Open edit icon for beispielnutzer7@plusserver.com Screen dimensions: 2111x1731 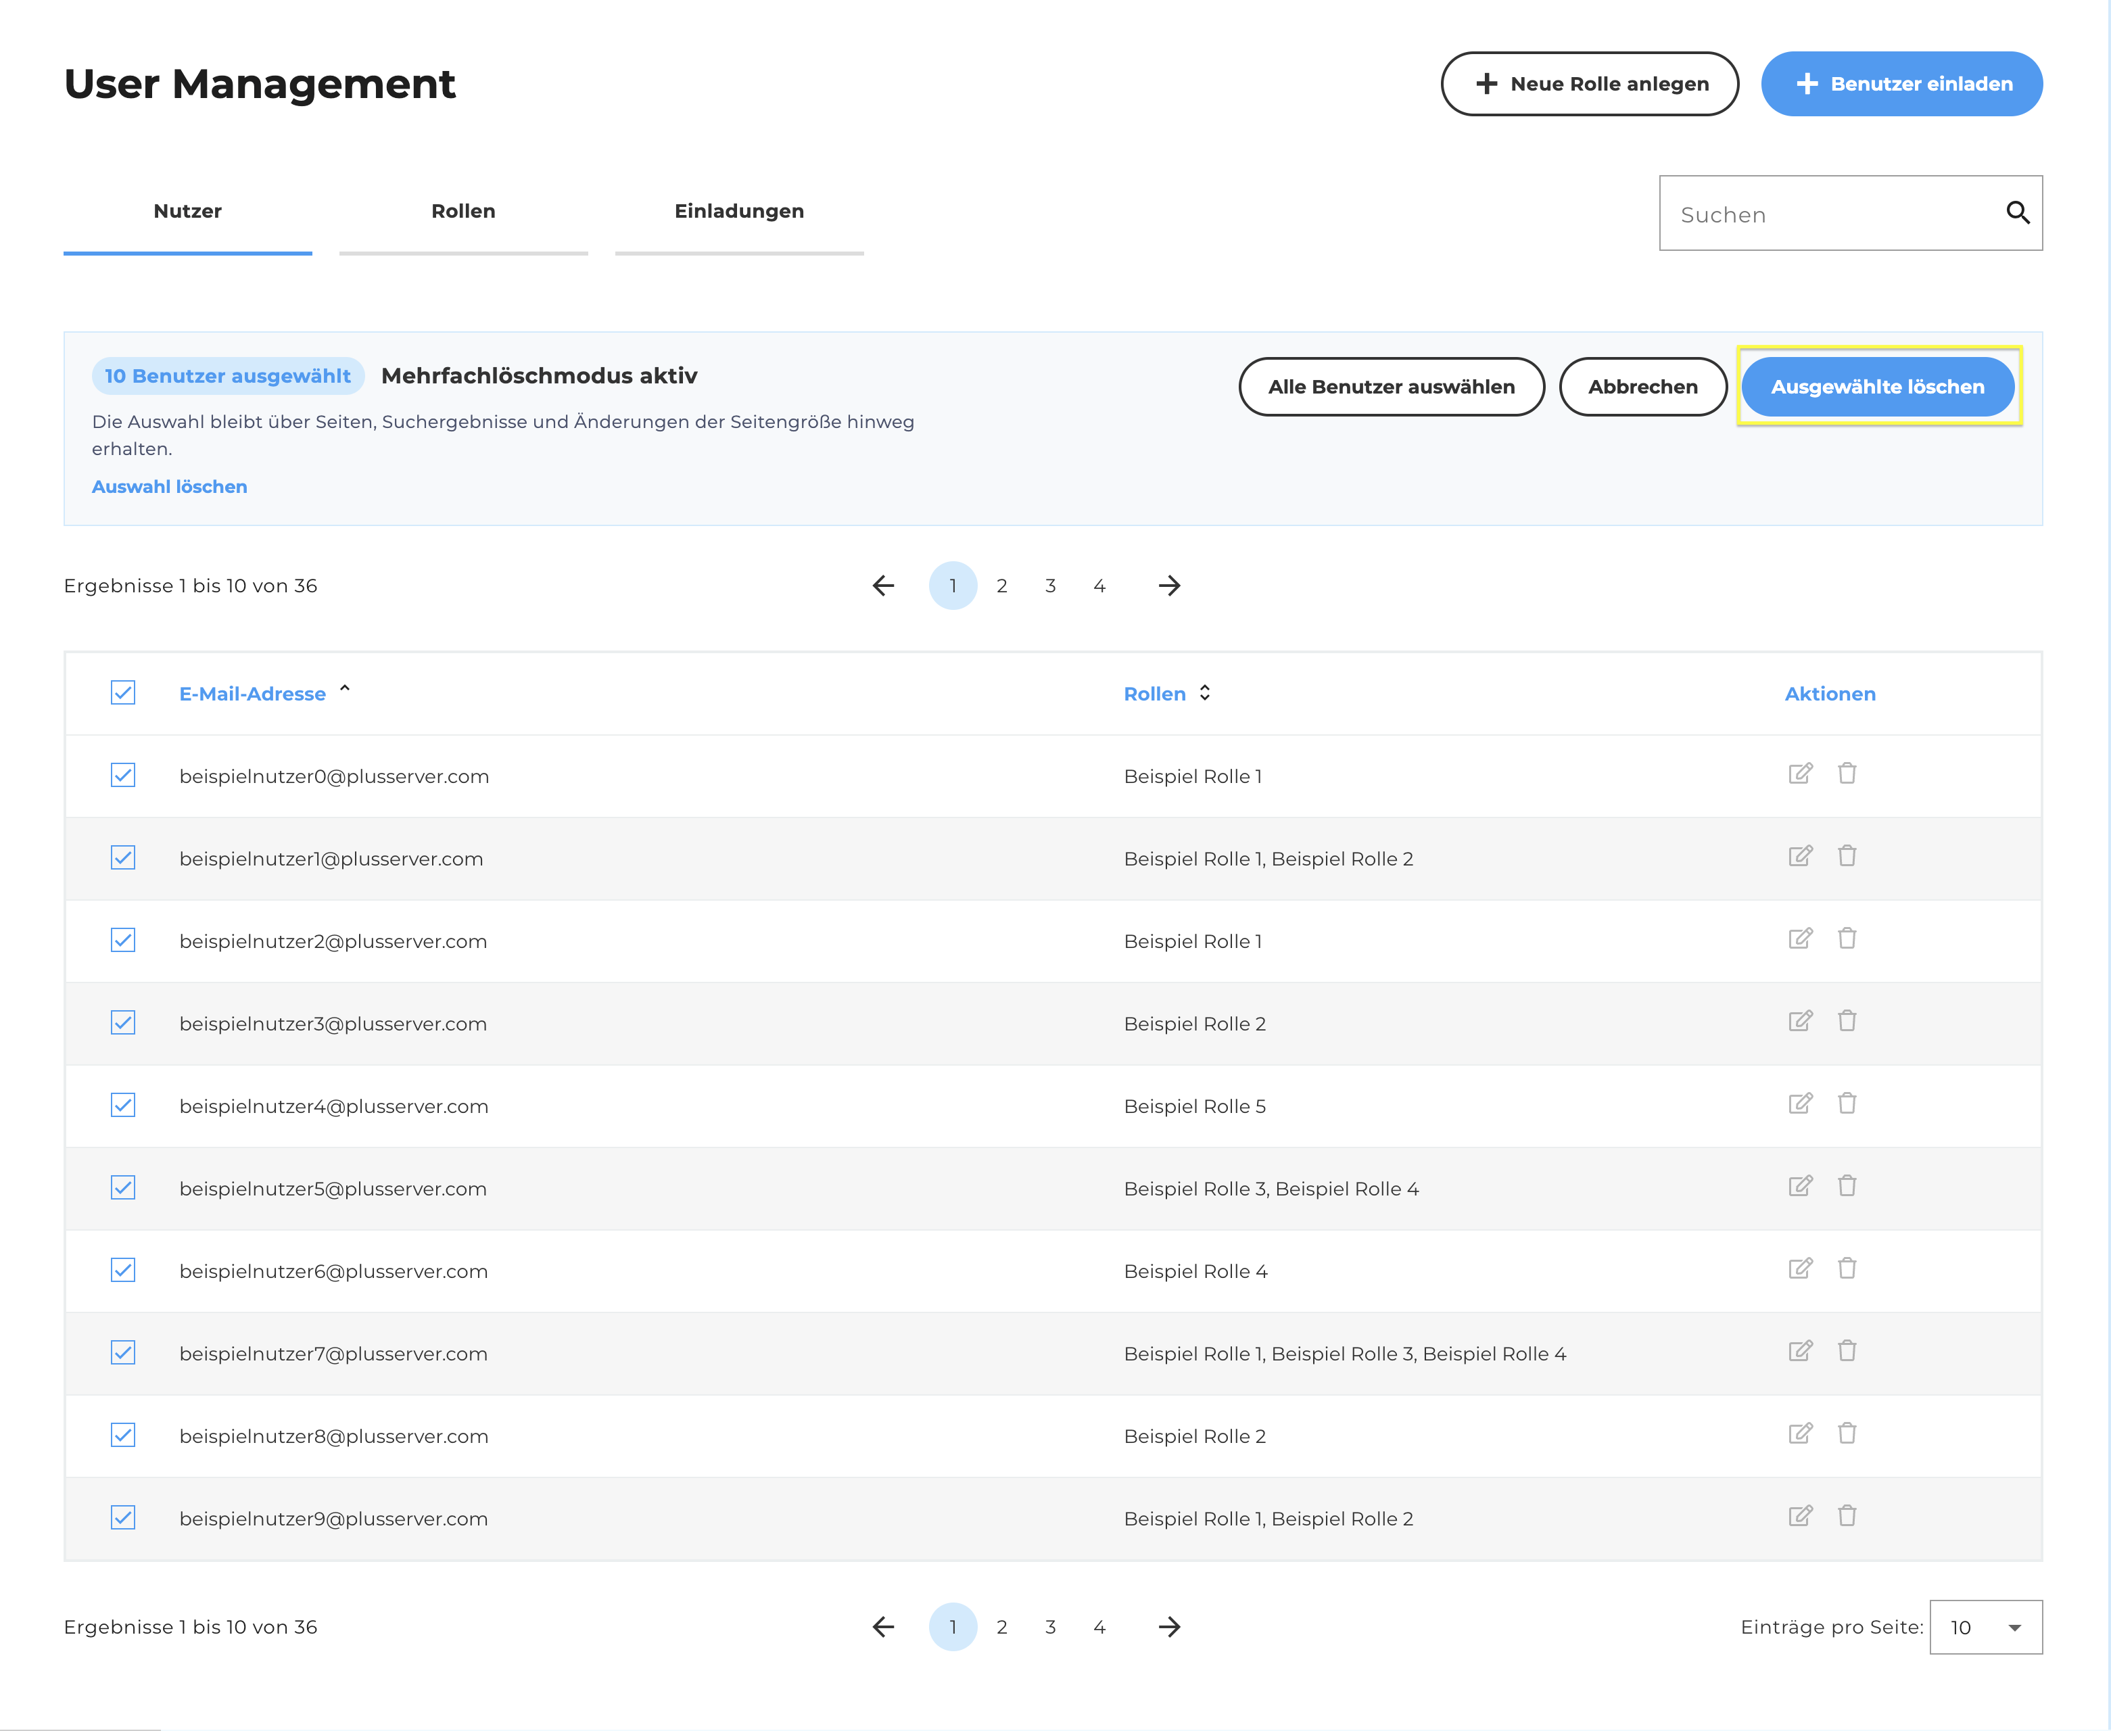1800,1351
